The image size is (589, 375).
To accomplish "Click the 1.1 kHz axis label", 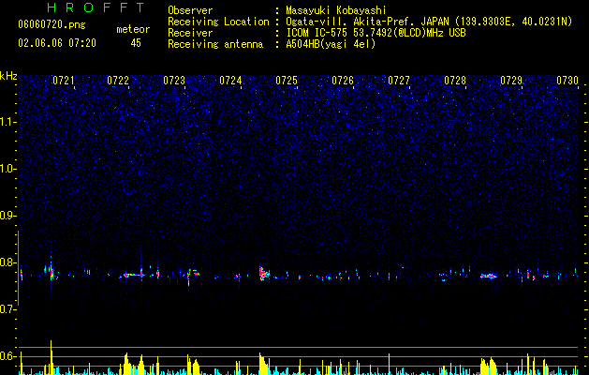I will (x=8, y=122).
